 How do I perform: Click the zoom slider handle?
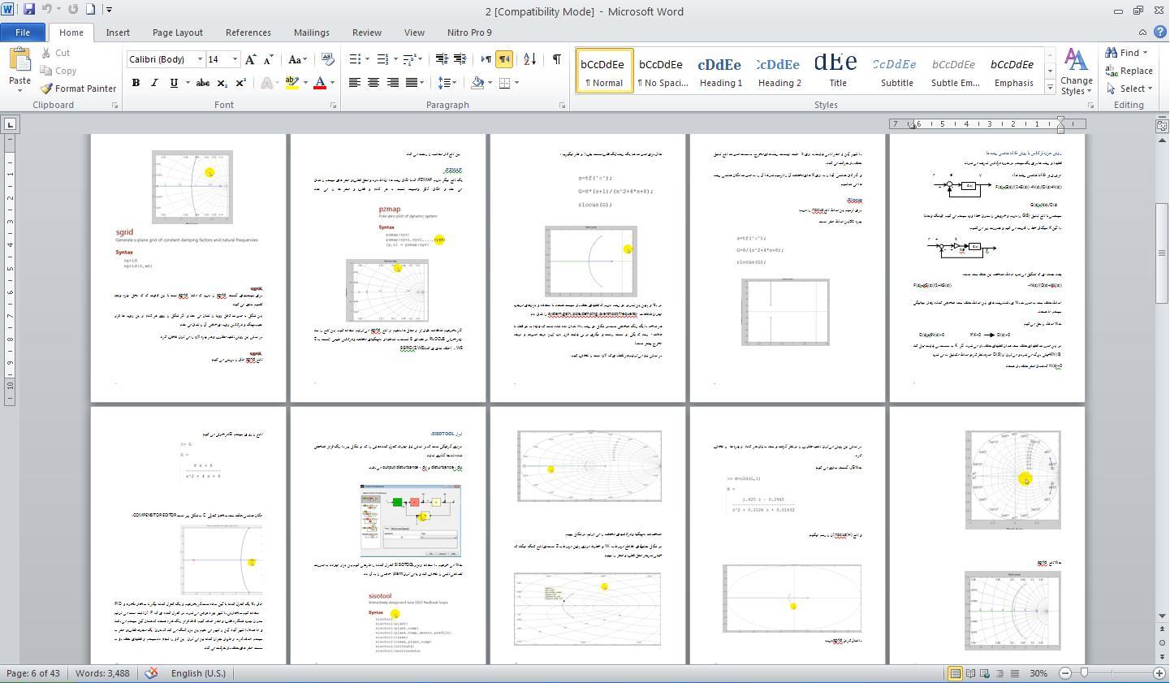1084,673
